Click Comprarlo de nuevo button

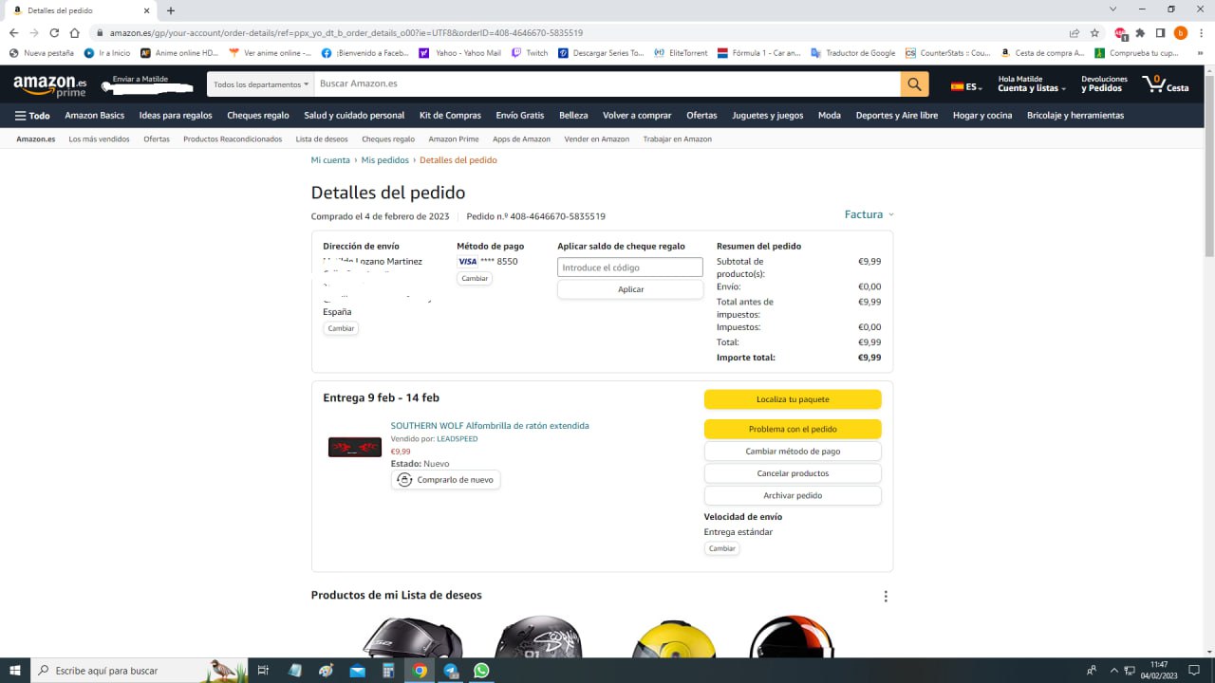445,480
